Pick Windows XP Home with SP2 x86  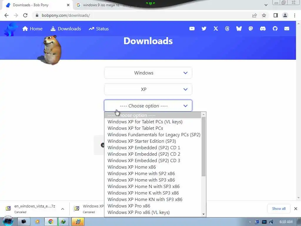pyautogui.click(x=153, y=174)
